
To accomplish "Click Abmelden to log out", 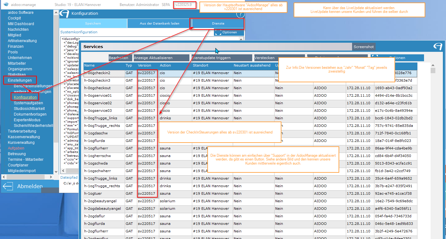I will 30,186.
